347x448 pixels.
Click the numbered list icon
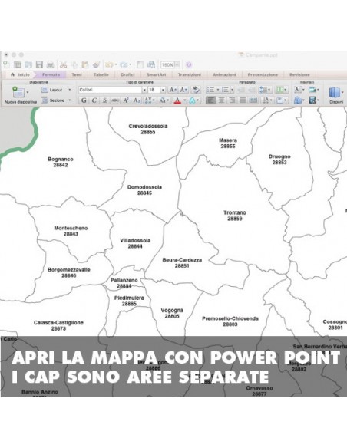tap(225, 90)
